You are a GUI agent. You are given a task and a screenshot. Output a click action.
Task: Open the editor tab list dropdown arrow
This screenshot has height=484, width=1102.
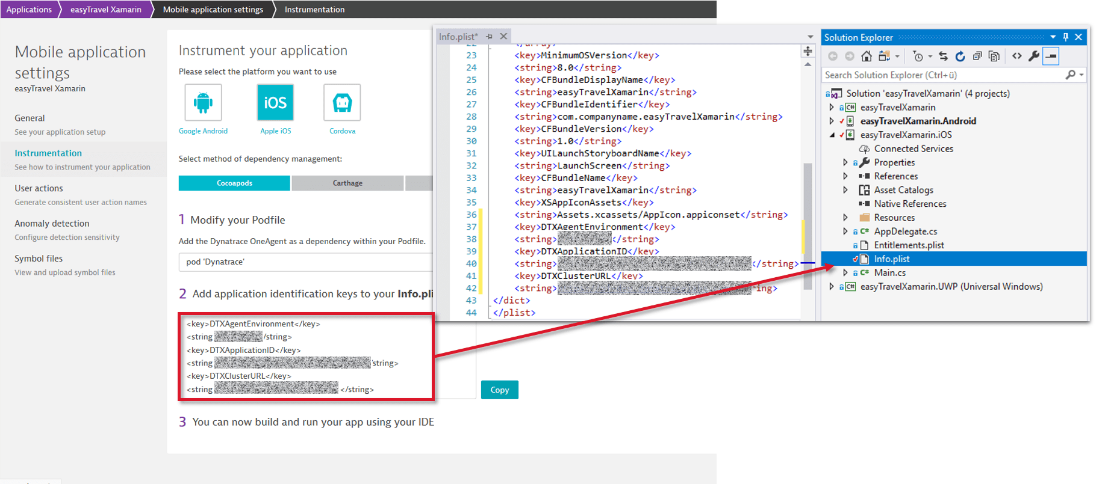click(810, 37)
